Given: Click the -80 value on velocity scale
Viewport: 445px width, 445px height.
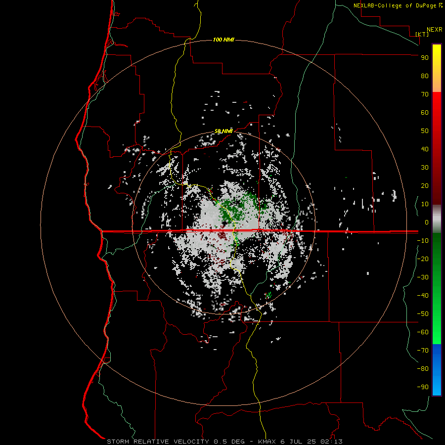Looking at the screenshot, I should pos(423,369).
